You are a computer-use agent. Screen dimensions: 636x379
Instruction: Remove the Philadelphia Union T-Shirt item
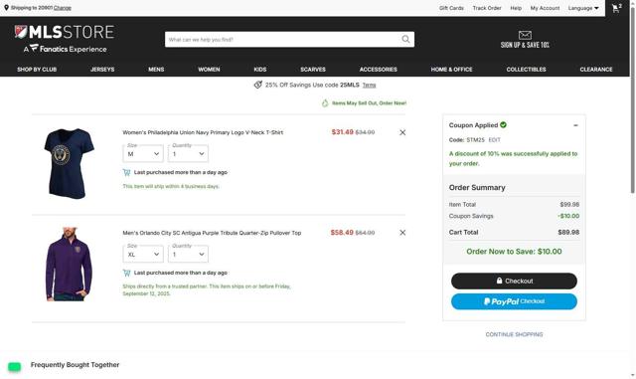pyautogui.click(x=402, y=132)
